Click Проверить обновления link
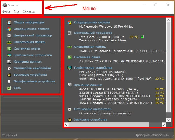Image resolution: width=175 pixels, height=140 pixels. [152, 135]
